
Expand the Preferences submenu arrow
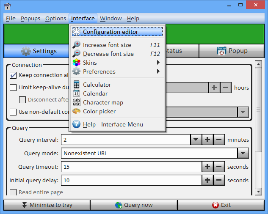click(x=158, y=71)
